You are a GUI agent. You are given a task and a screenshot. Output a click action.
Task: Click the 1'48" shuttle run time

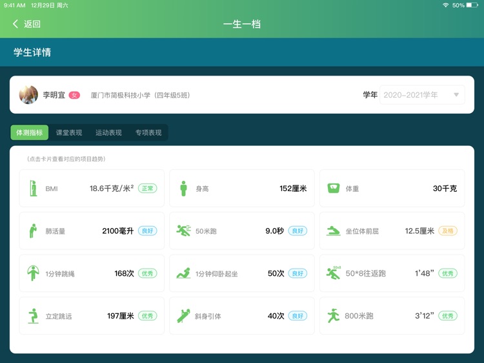pos(425,273)
